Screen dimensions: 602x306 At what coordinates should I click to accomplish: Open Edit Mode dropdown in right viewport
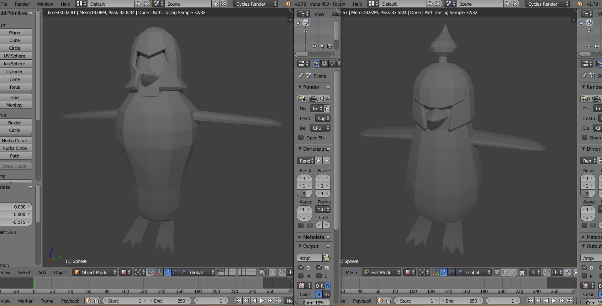click(382, 272)
